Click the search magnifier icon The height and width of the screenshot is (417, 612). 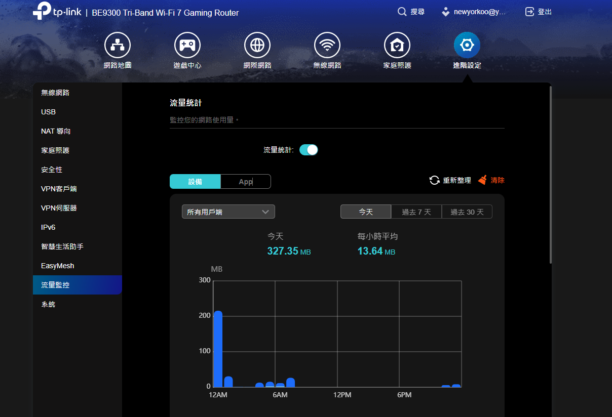pyautogui.click(x=402, y=12)
